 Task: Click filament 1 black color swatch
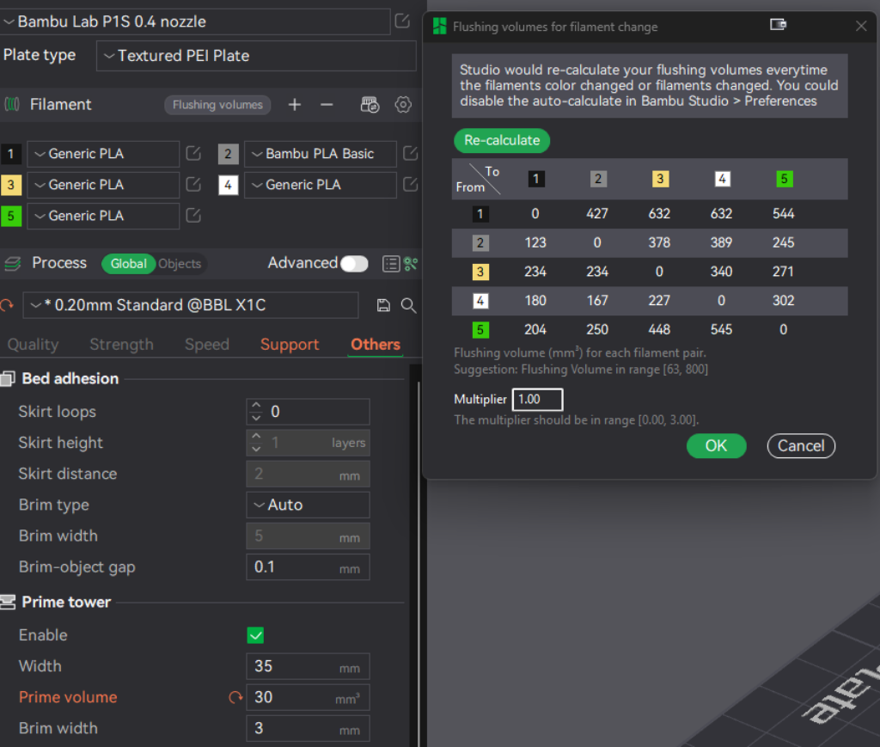point(10,154)
